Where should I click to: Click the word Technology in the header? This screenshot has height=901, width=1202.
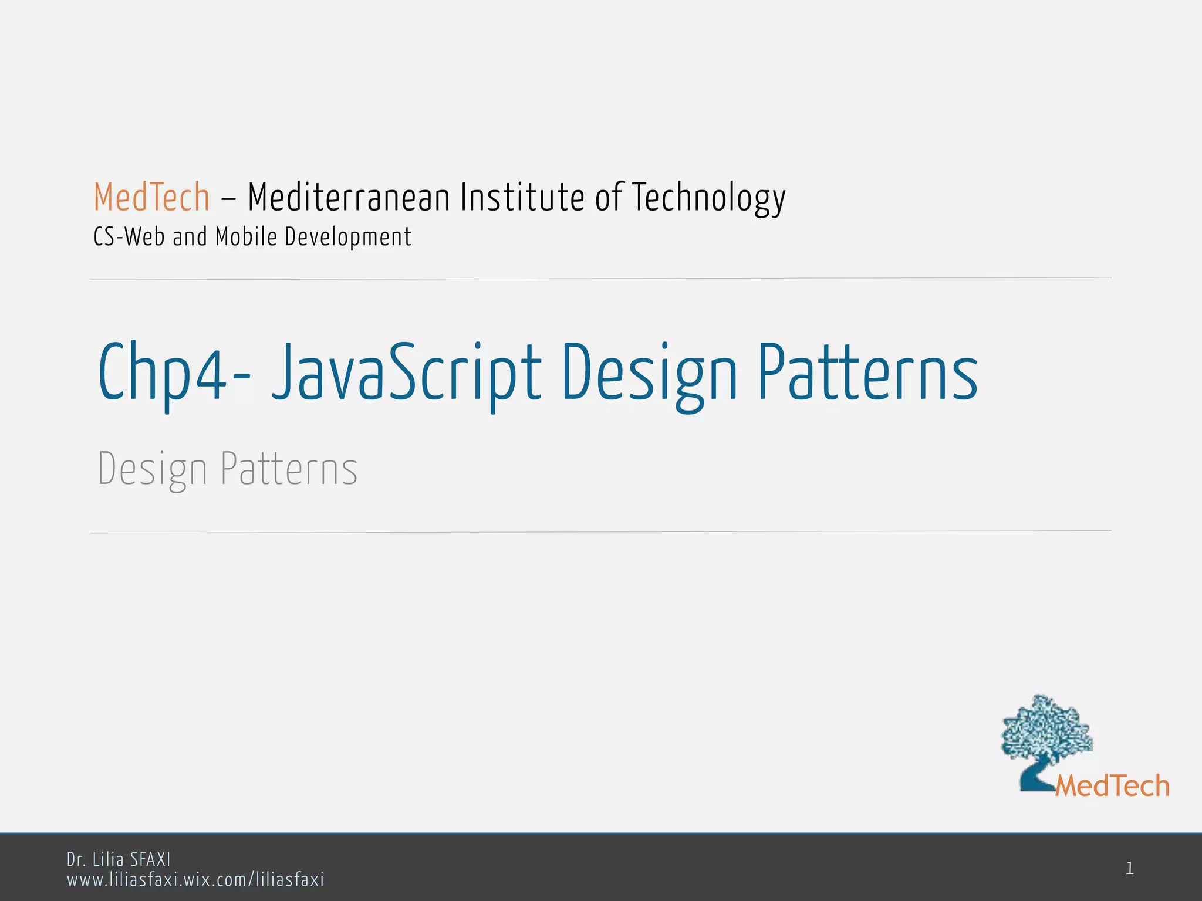[708, 197]
